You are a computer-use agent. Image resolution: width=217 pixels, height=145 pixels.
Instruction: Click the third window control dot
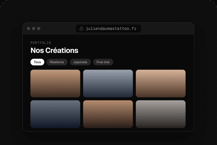[39, 28]
